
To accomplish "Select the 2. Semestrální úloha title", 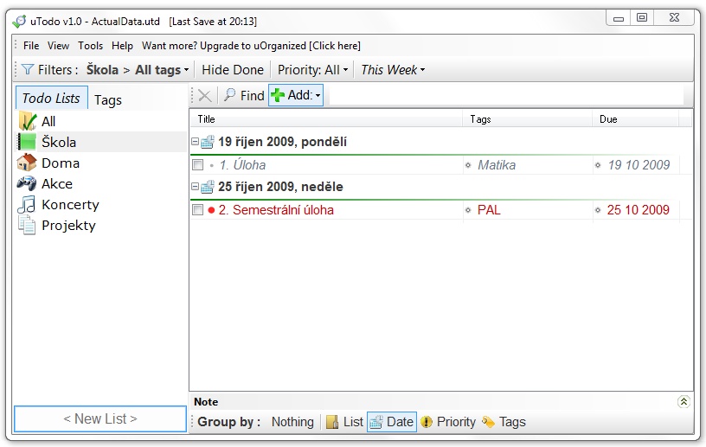I will 276,210.
